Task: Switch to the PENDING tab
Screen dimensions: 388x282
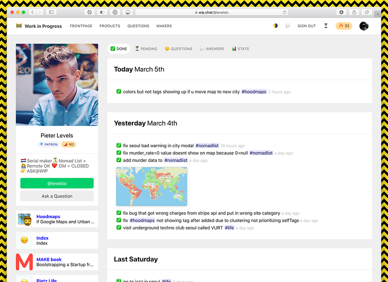Action: 146,49
